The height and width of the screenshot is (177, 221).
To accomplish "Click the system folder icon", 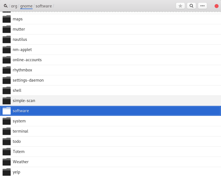I will 7,121.
